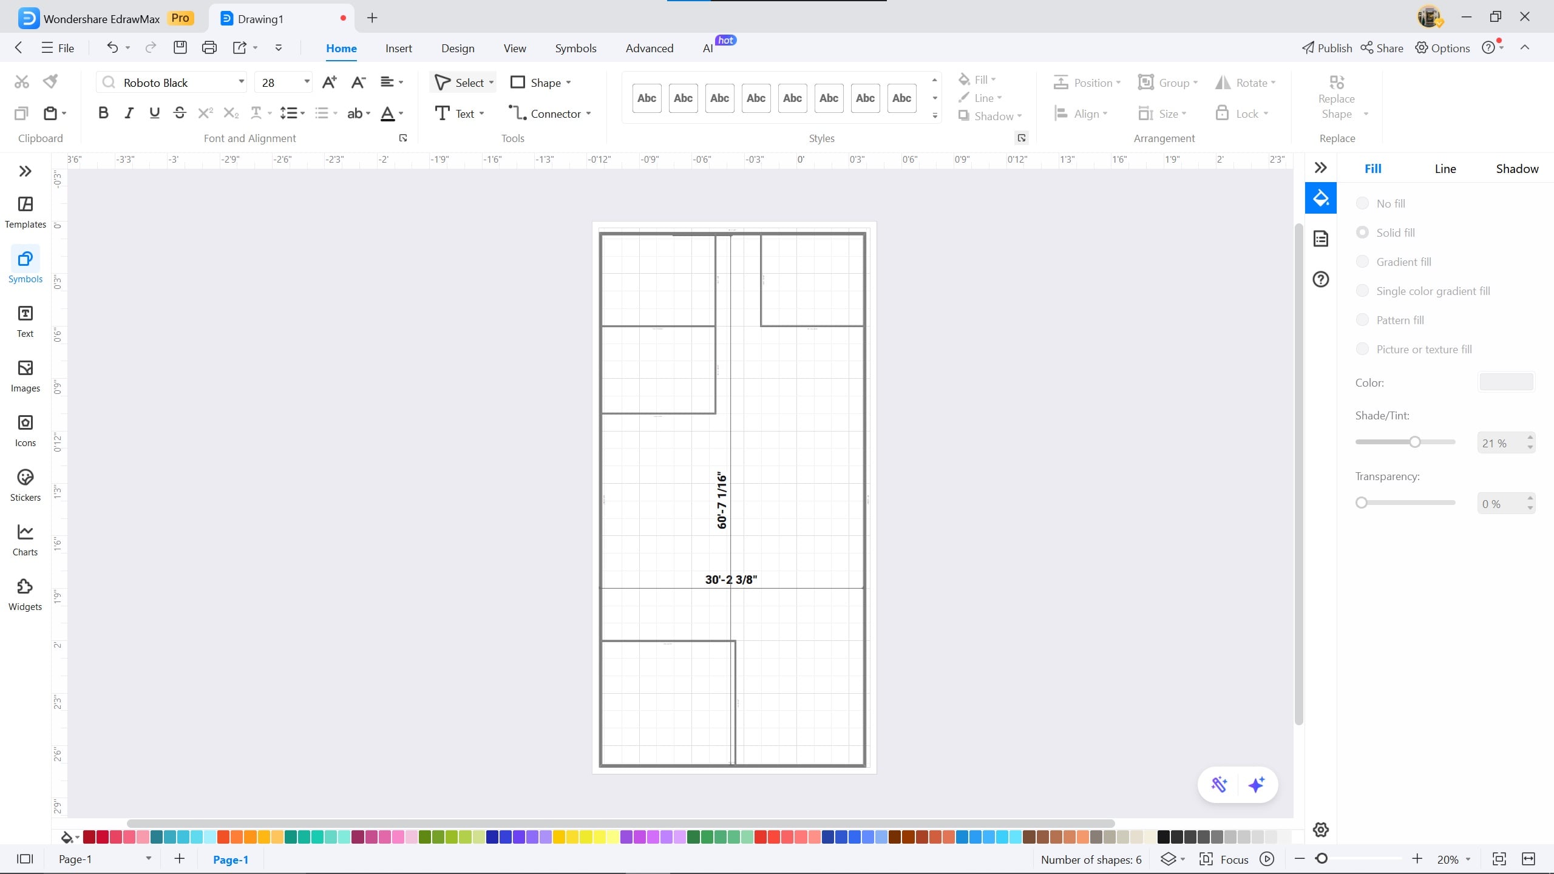Select the Solid fill option
1554x874 pixels.
point(1363,232)
